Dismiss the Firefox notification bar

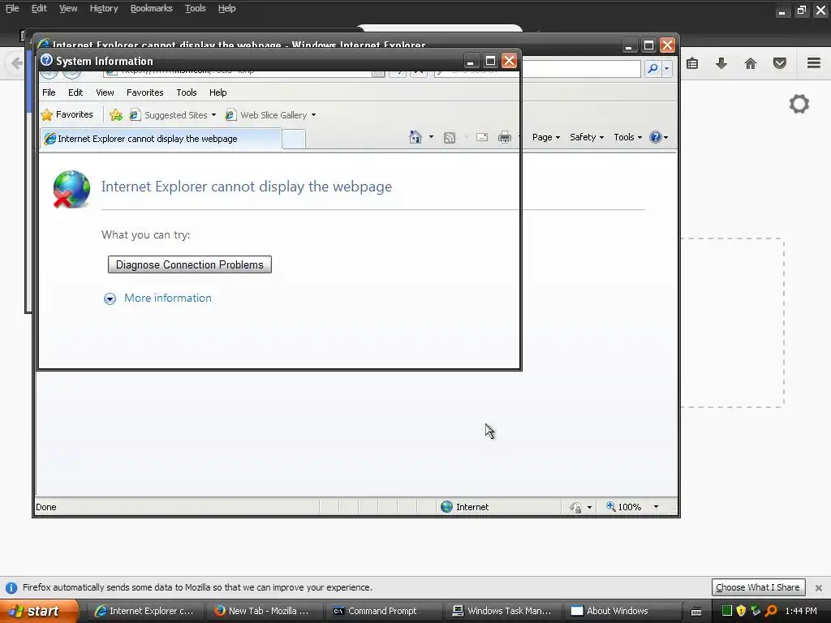(x=818, y=587)
